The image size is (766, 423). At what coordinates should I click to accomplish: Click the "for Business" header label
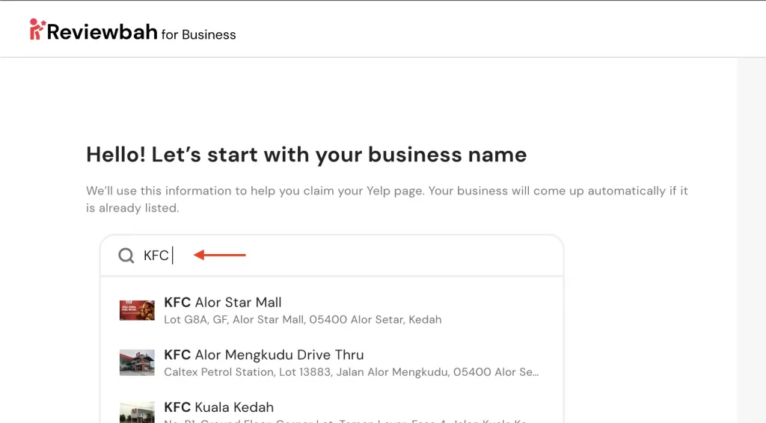click(198, 34)
